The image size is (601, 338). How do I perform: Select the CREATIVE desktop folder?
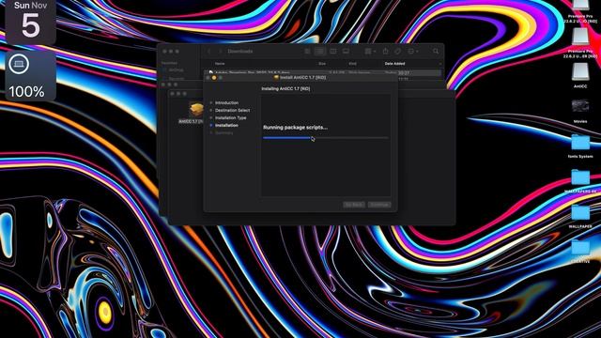[x=580, y=248]
